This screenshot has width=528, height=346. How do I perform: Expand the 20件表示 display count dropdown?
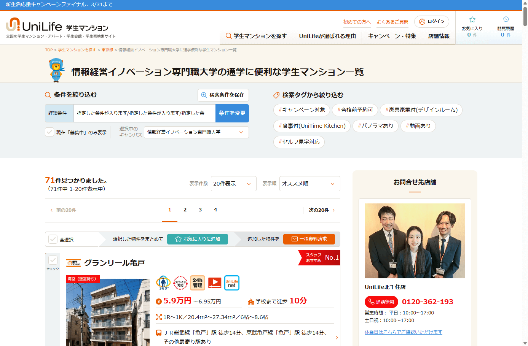pyautogui.click(x=233, y=184)
